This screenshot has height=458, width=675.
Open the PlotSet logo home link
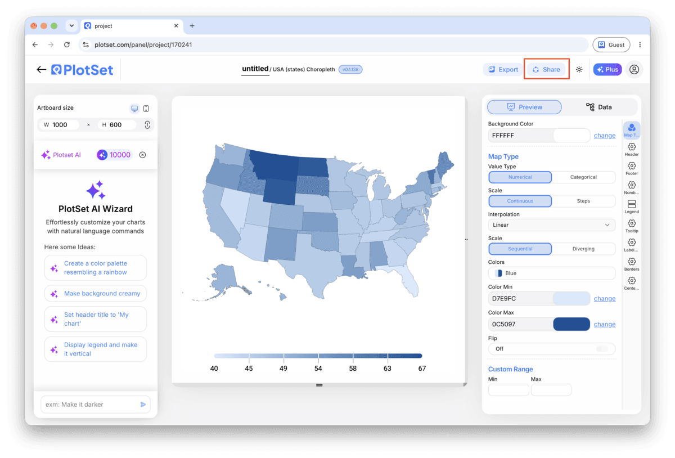[x=82, y=70]
